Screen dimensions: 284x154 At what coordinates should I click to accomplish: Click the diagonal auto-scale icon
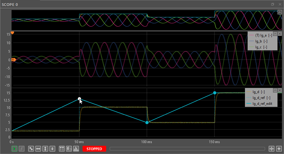point(31,149)
